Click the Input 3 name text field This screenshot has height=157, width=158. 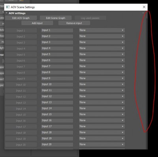[x=57, y=42]
